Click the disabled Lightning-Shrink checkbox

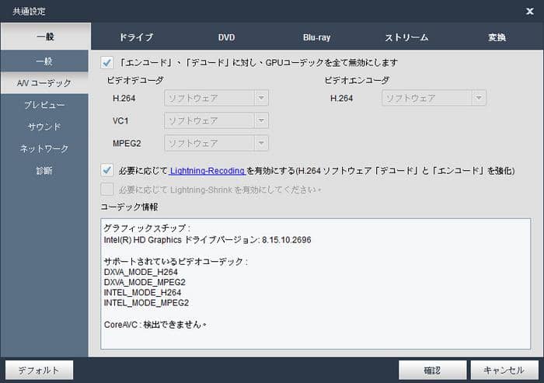coord(107,190)
